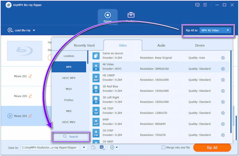The image size is (239, 156).
Task: Open settings gear for Same as source
Action: (223, 58)
